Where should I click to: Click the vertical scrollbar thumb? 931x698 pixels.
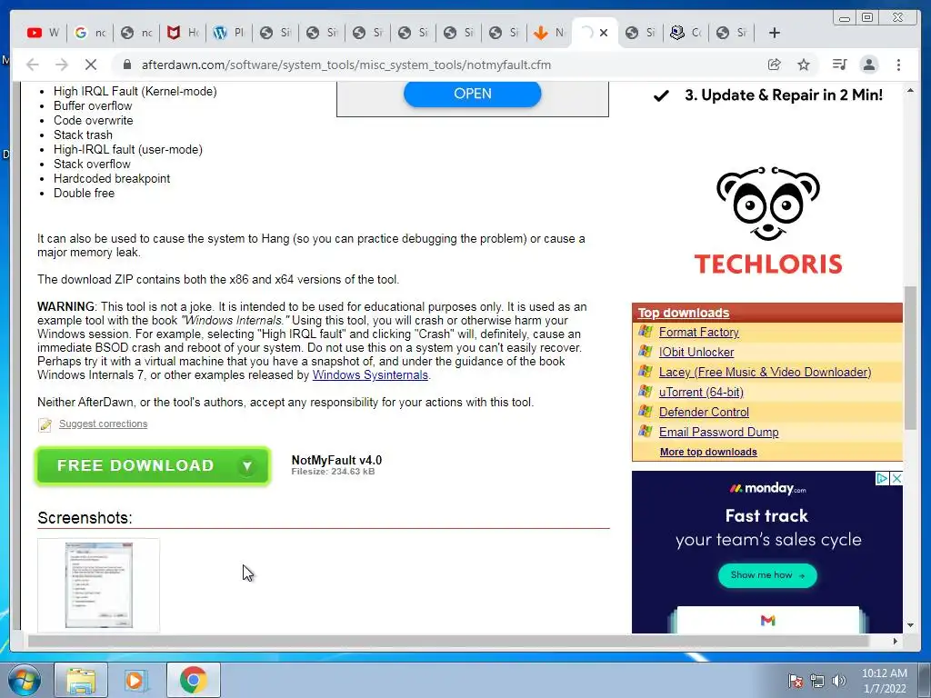910,358
